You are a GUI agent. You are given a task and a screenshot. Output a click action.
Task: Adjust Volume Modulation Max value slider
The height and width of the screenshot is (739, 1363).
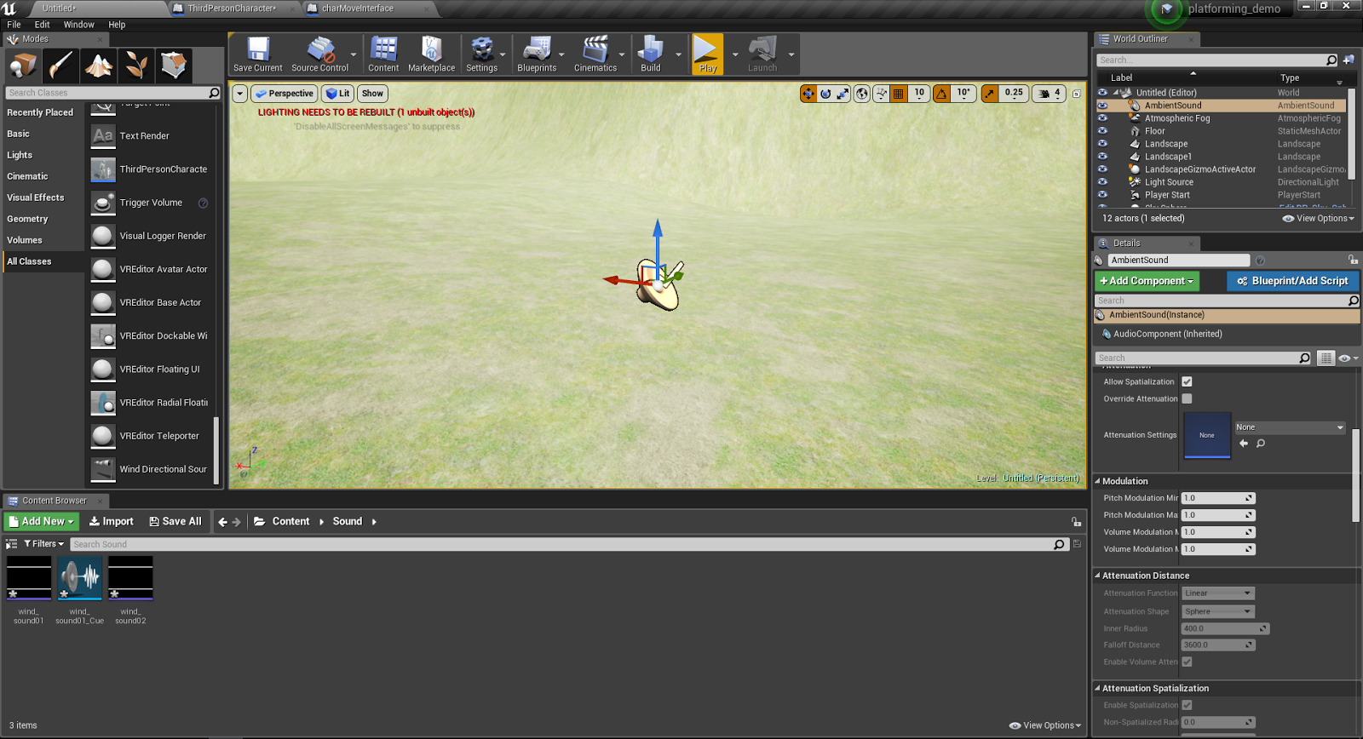1218,549
